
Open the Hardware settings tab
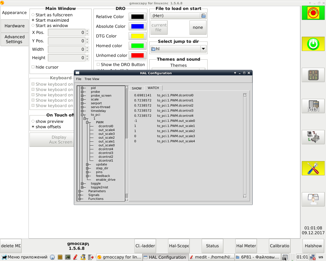15,26
